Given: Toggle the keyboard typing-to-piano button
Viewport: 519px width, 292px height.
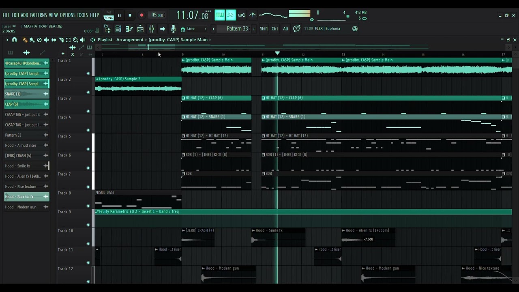Looking at the screenshot, I should [x=219, y=15].
